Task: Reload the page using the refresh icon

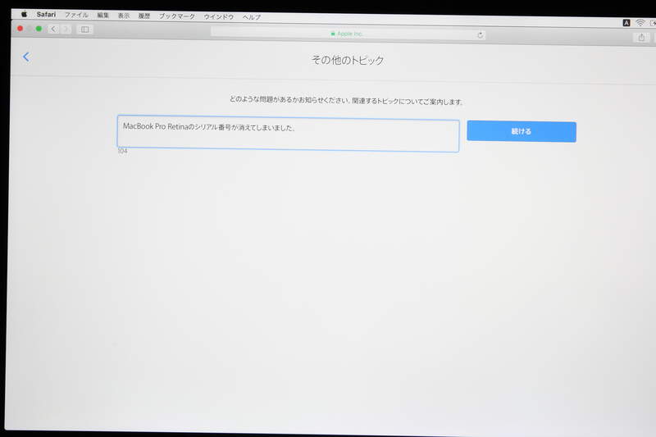Action: (480, 34)
